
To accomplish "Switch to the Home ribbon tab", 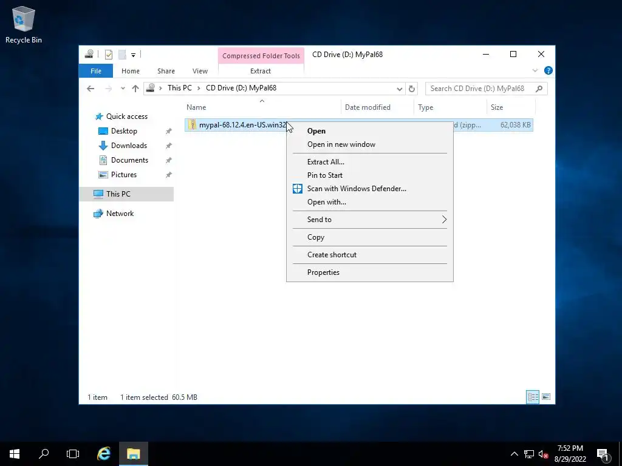I will tap(131, 71).
